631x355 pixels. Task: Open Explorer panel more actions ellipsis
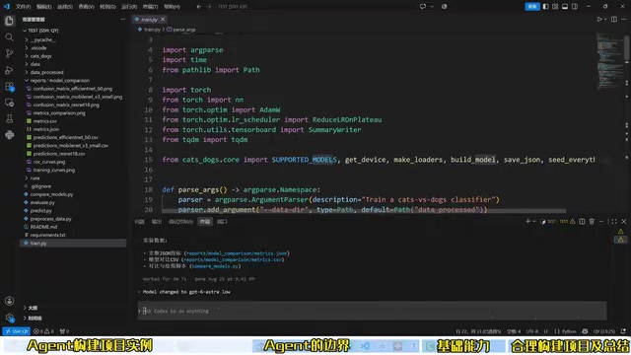pyautogui.click(x=122, y=20)
